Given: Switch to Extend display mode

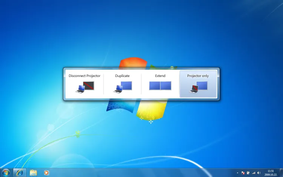Looking at the screenshot, I should (160, 84).
